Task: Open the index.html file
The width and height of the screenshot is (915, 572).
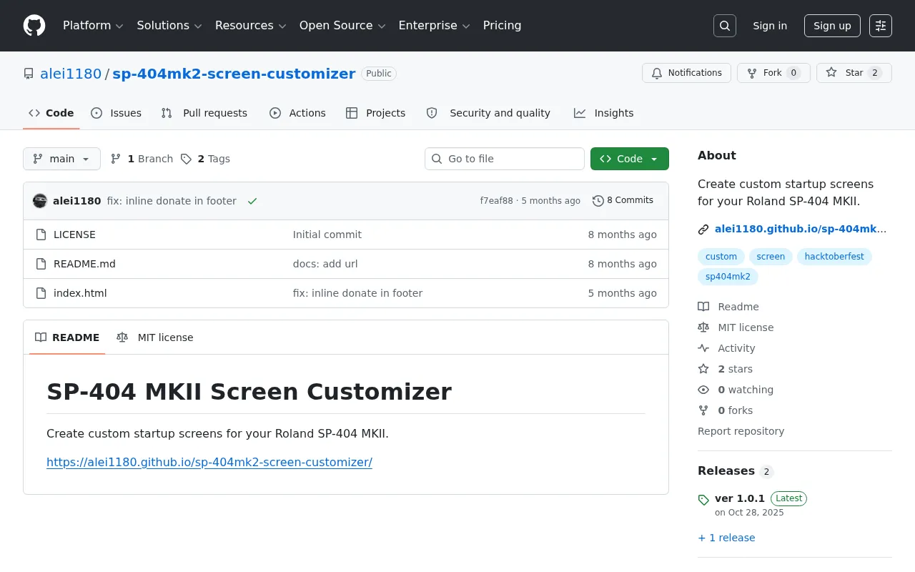Action: 80,293
